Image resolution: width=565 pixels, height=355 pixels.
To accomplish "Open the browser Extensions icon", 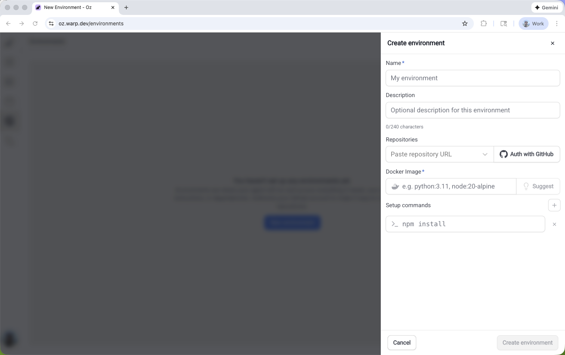I will [484, 24].
